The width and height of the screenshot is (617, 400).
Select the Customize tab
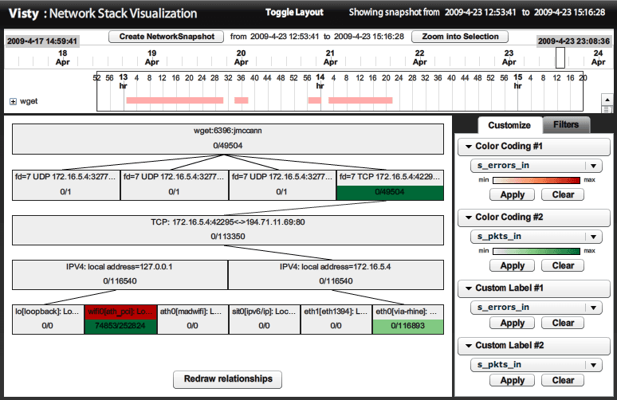coord(509,125)
